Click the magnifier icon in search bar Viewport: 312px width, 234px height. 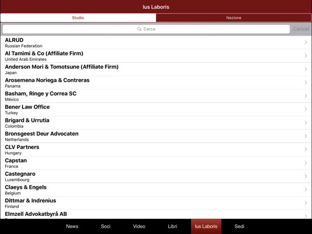[139, 29]
